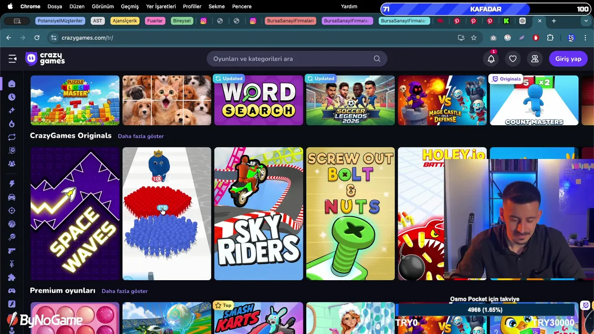Open car games icon in sidebar
This screenshot has height=334, width=594.
click(12, 197)
